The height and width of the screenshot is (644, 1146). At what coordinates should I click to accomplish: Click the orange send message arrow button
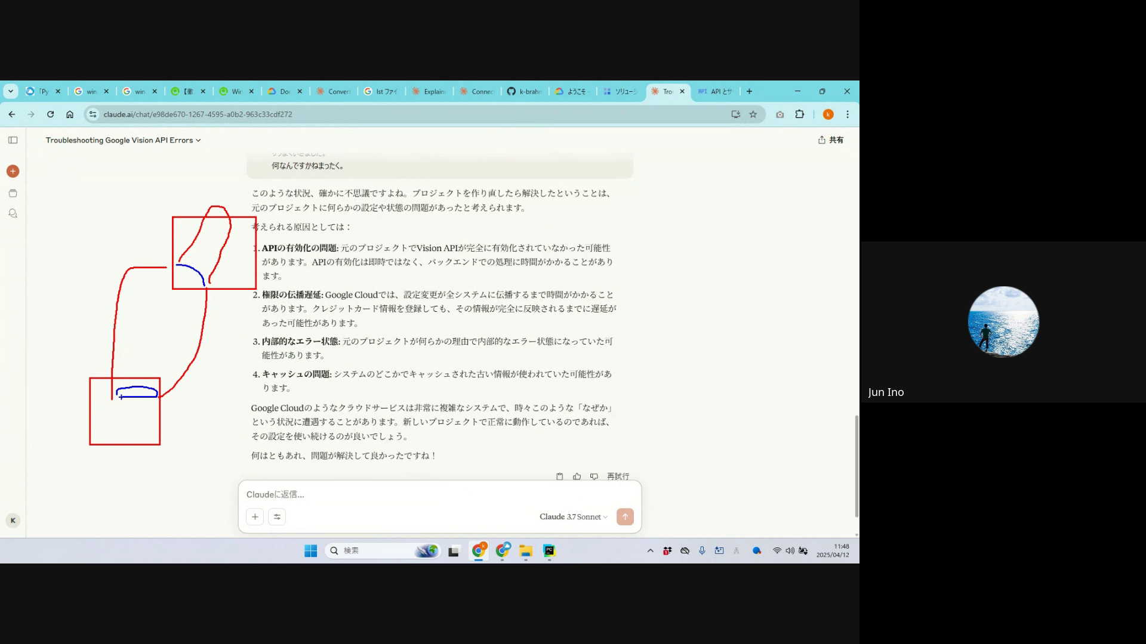pyautogui.click(x=625, y=517)
